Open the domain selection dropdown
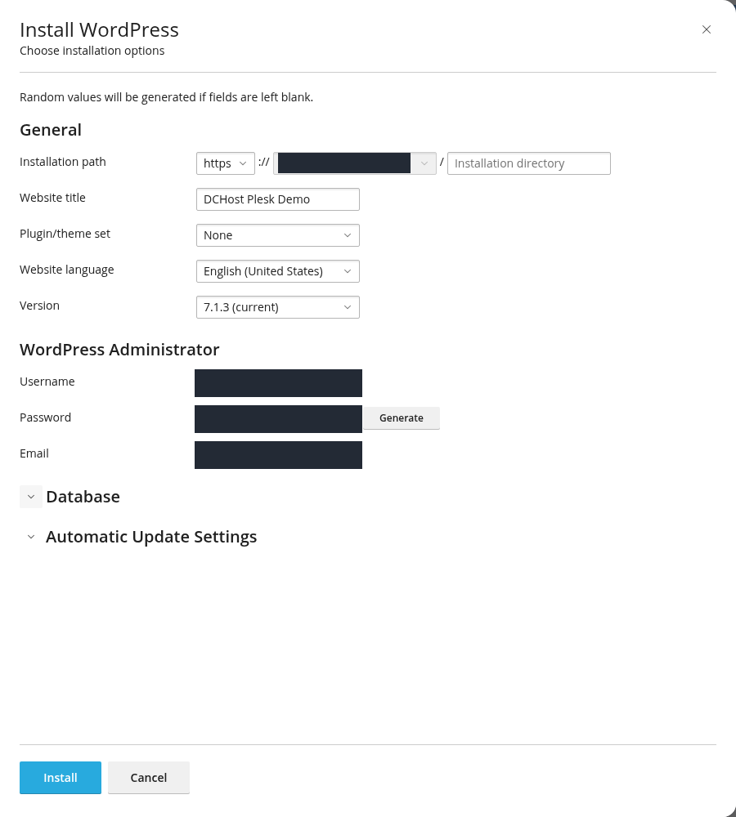 pyautogui.click(x=355, y=163)
